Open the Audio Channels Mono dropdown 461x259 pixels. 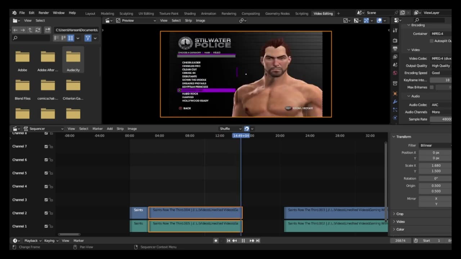pos(440,112)
